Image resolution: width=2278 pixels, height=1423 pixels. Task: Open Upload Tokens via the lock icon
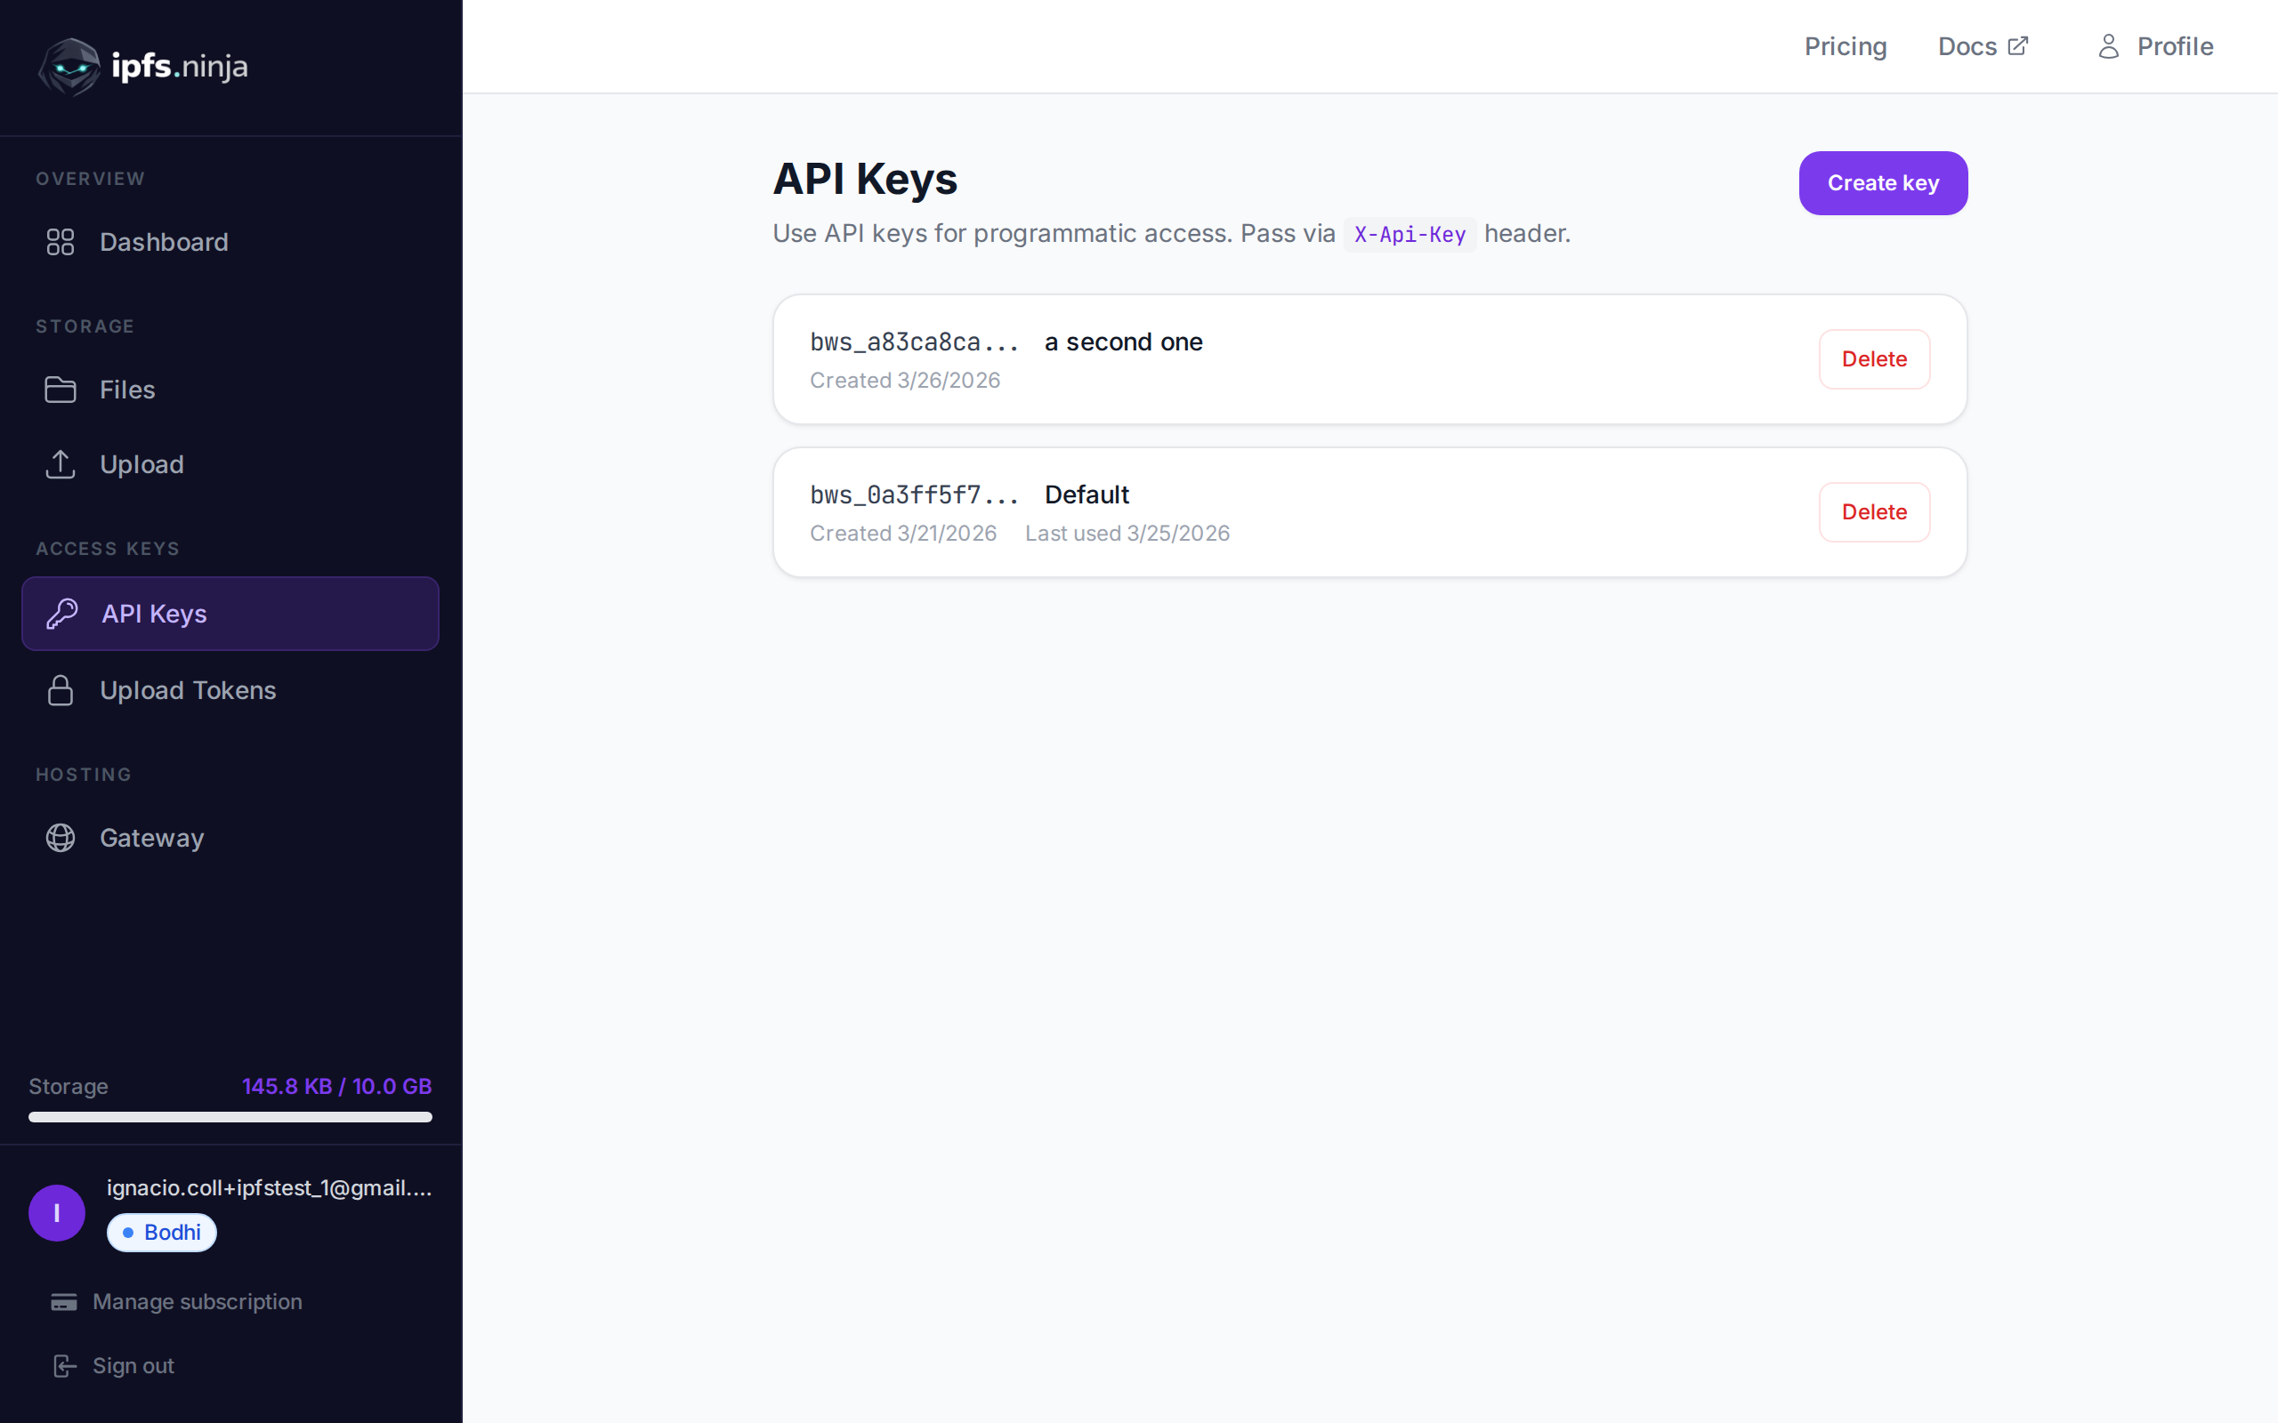pos(61,690)
